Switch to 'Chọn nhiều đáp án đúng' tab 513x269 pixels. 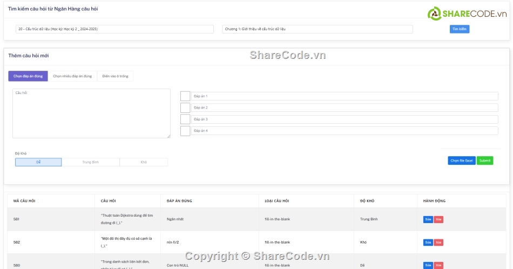click(72, 76)
